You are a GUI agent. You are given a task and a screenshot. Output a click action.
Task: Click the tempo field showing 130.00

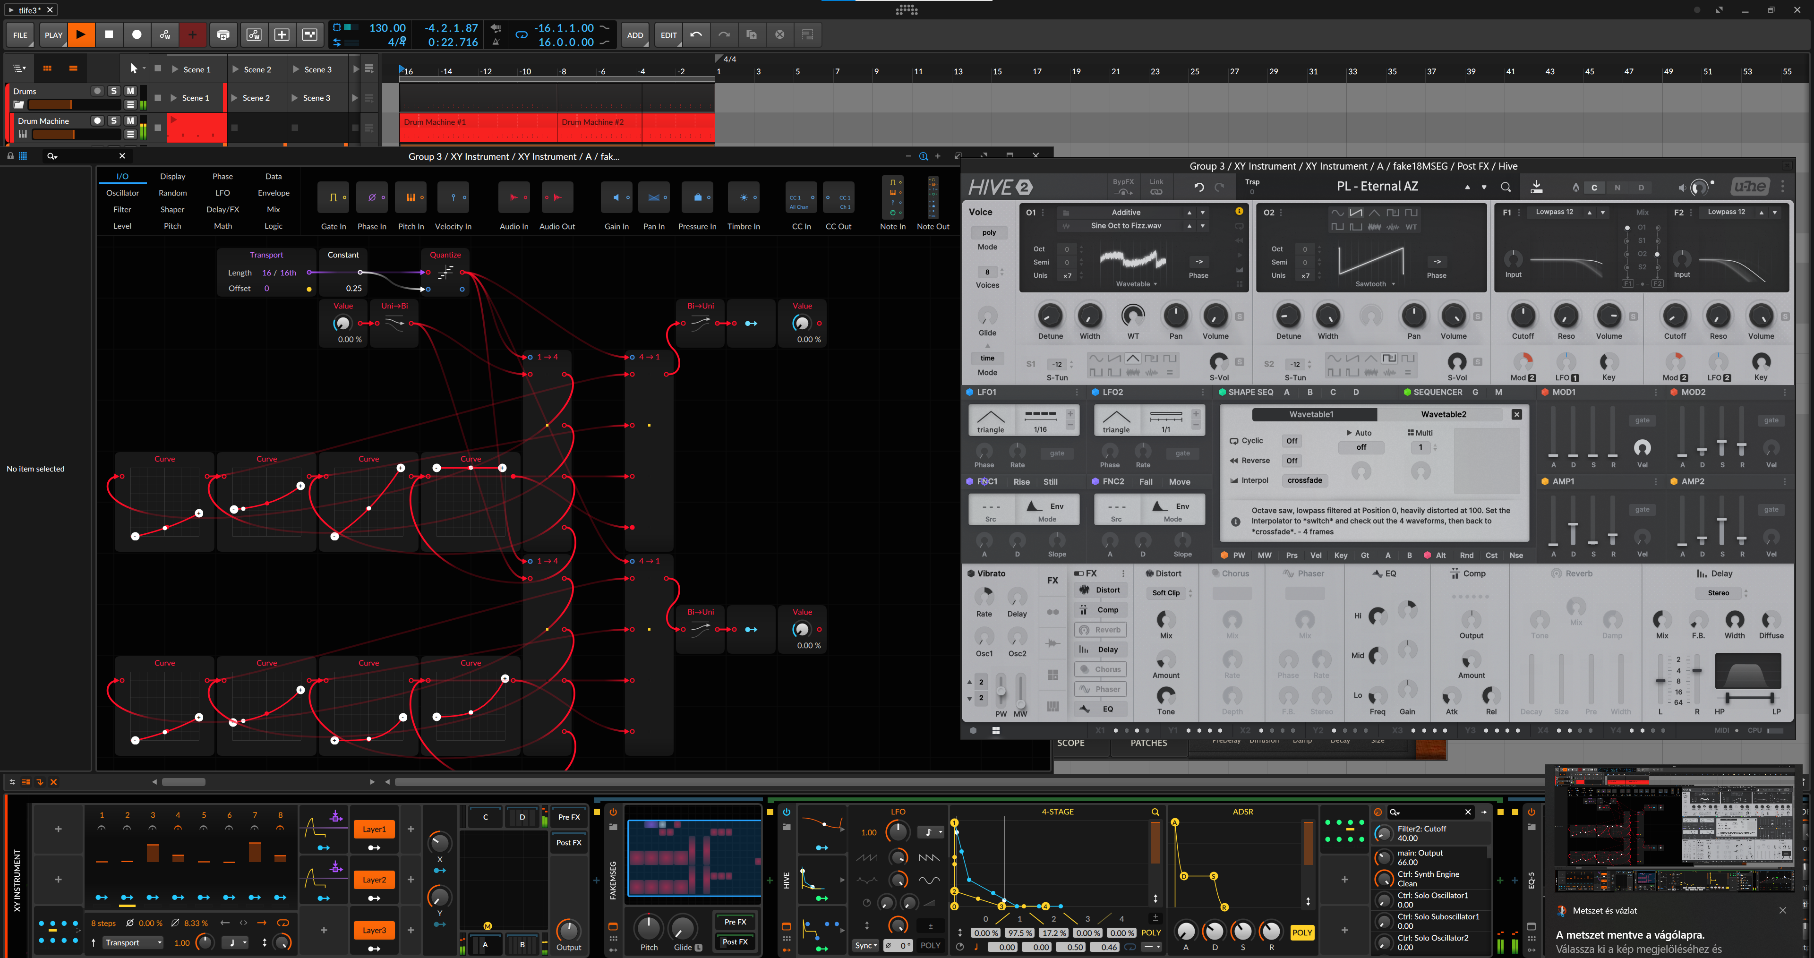tap(387, 28)
